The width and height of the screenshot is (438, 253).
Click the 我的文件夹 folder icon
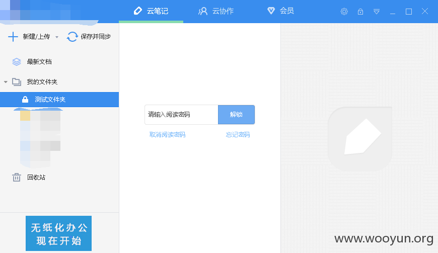[x=17, y=81]
